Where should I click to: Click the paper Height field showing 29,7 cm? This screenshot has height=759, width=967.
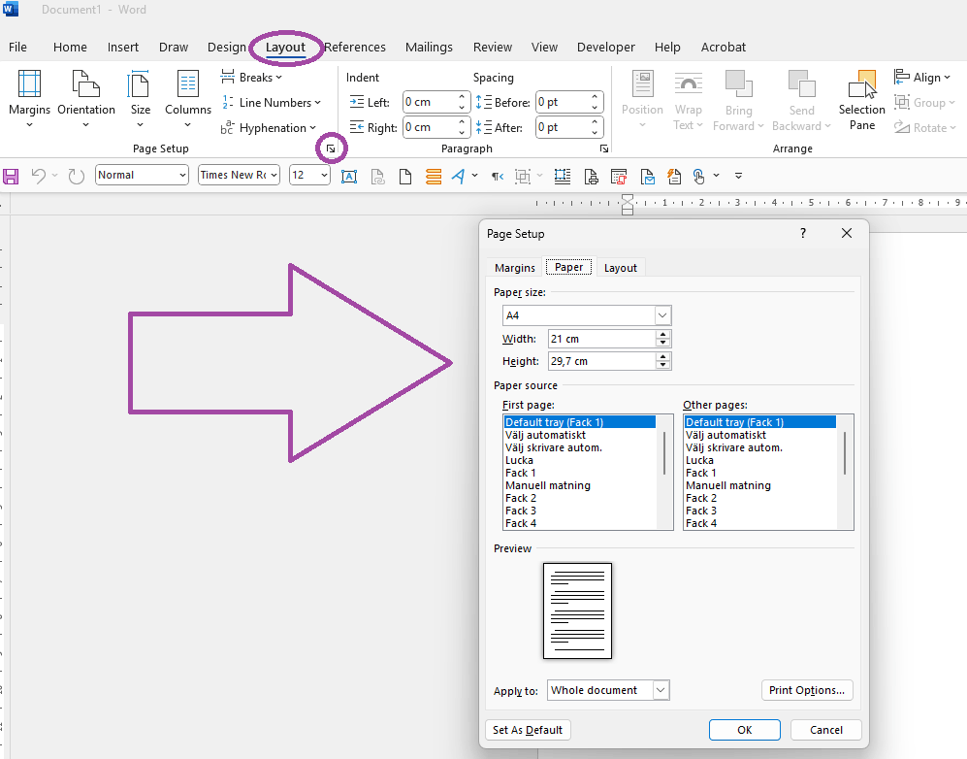pos(601,361)
